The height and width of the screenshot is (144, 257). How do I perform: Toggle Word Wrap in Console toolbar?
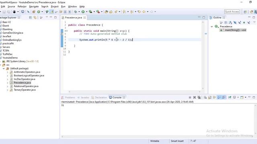(x=214, y=98)
